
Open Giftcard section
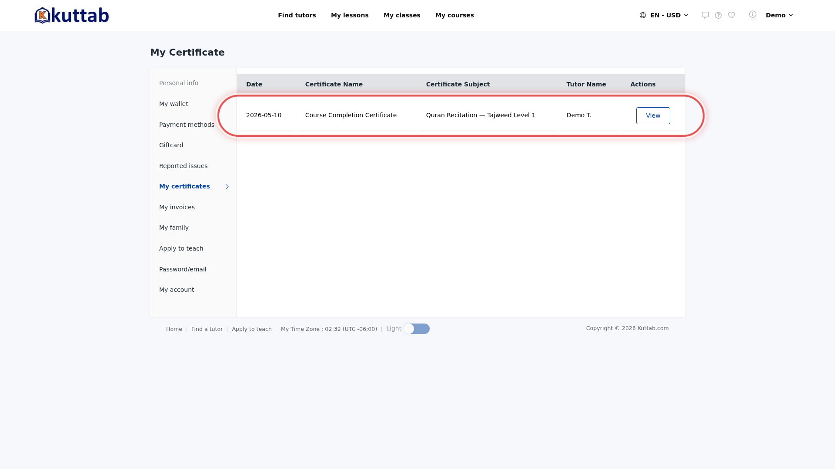[171, 145]
